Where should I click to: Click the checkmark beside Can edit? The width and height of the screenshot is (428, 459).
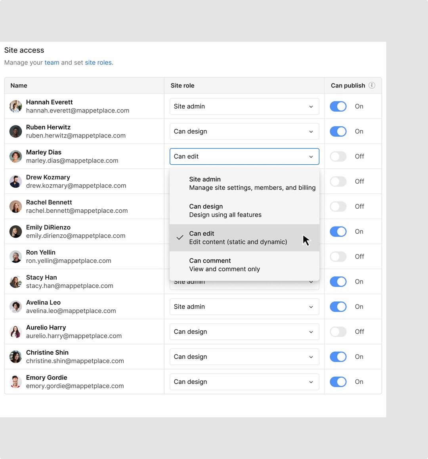tap(180, 238)
